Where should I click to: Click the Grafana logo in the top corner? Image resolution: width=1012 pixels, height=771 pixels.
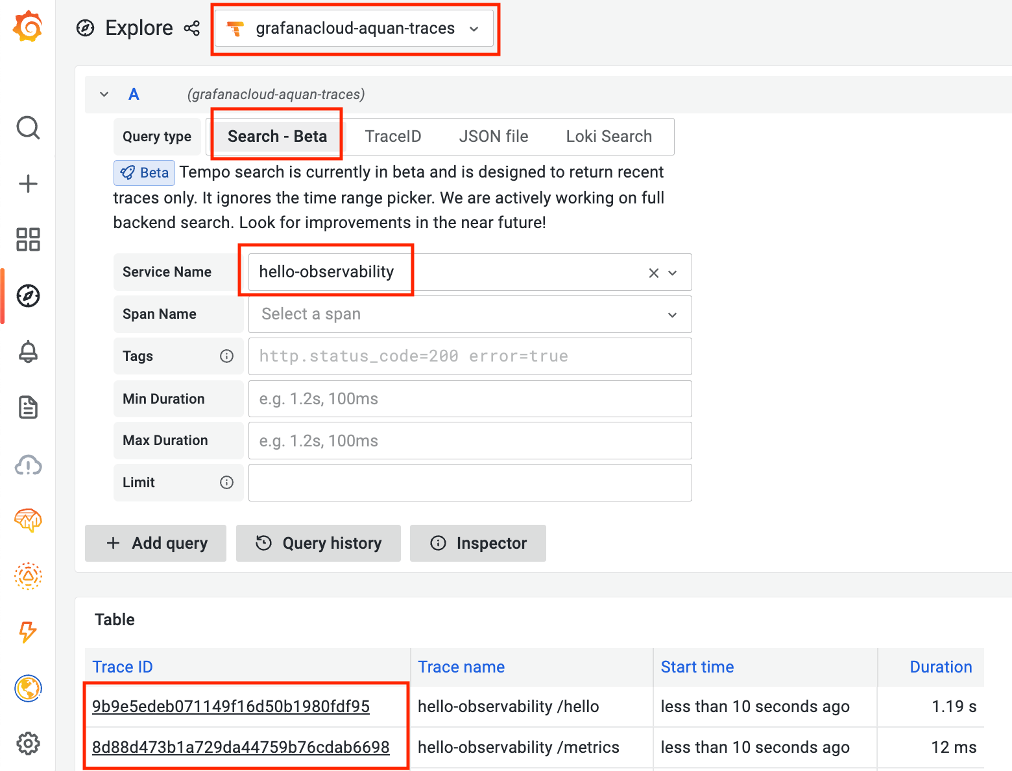point(28,27)
